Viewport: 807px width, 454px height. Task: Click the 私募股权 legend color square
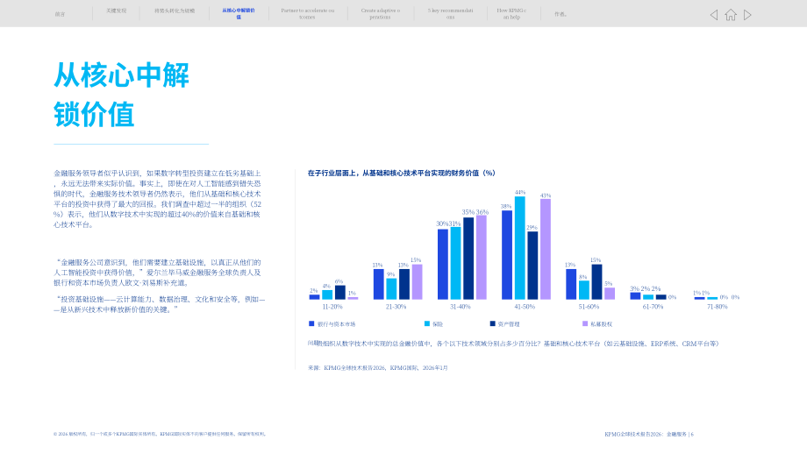click(585, 323)
